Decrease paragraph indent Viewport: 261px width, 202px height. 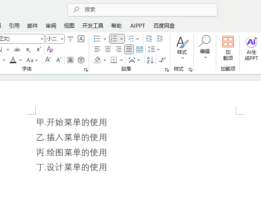pyautogui.click(x=149, y=39)
